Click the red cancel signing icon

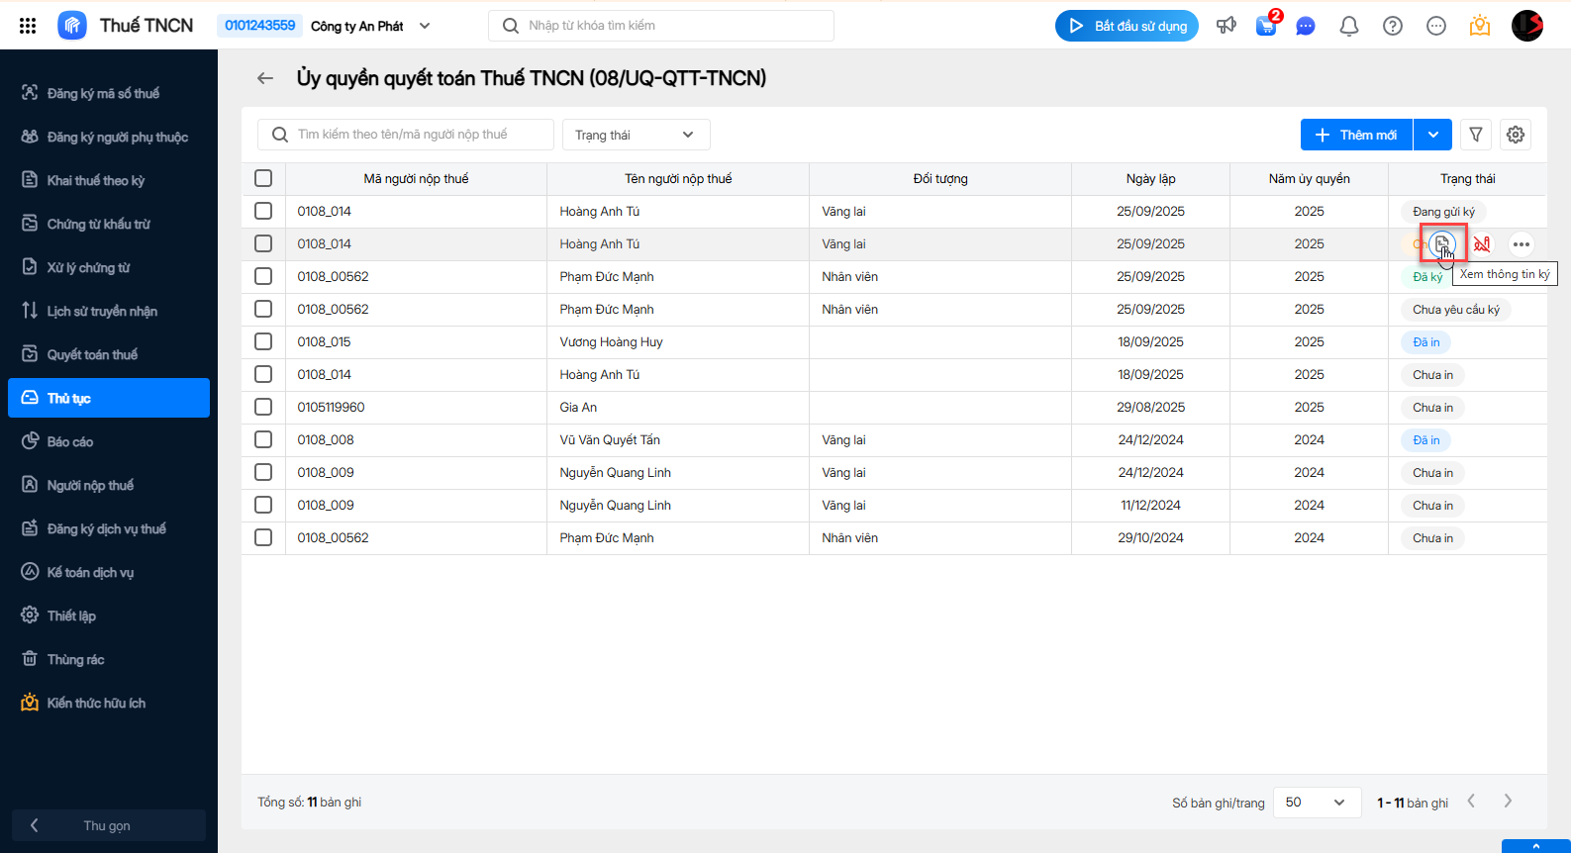point(1482,243)
